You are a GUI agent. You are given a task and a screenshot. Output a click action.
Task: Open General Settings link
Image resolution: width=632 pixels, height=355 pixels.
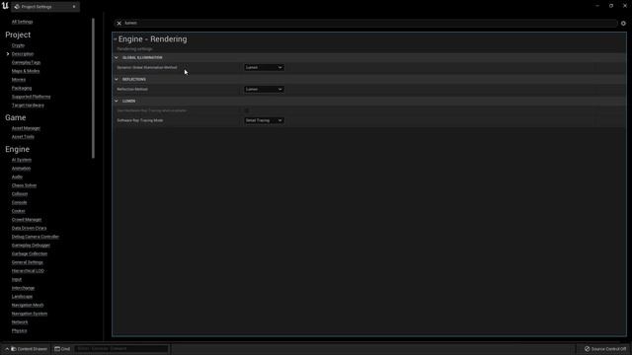28,262
